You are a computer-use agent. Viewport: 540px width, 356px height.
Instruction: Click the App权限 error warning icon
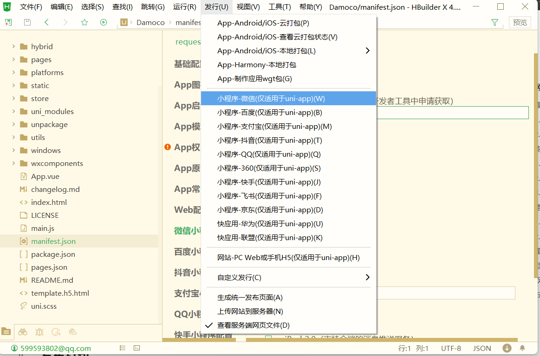click(x=167, y=147)
